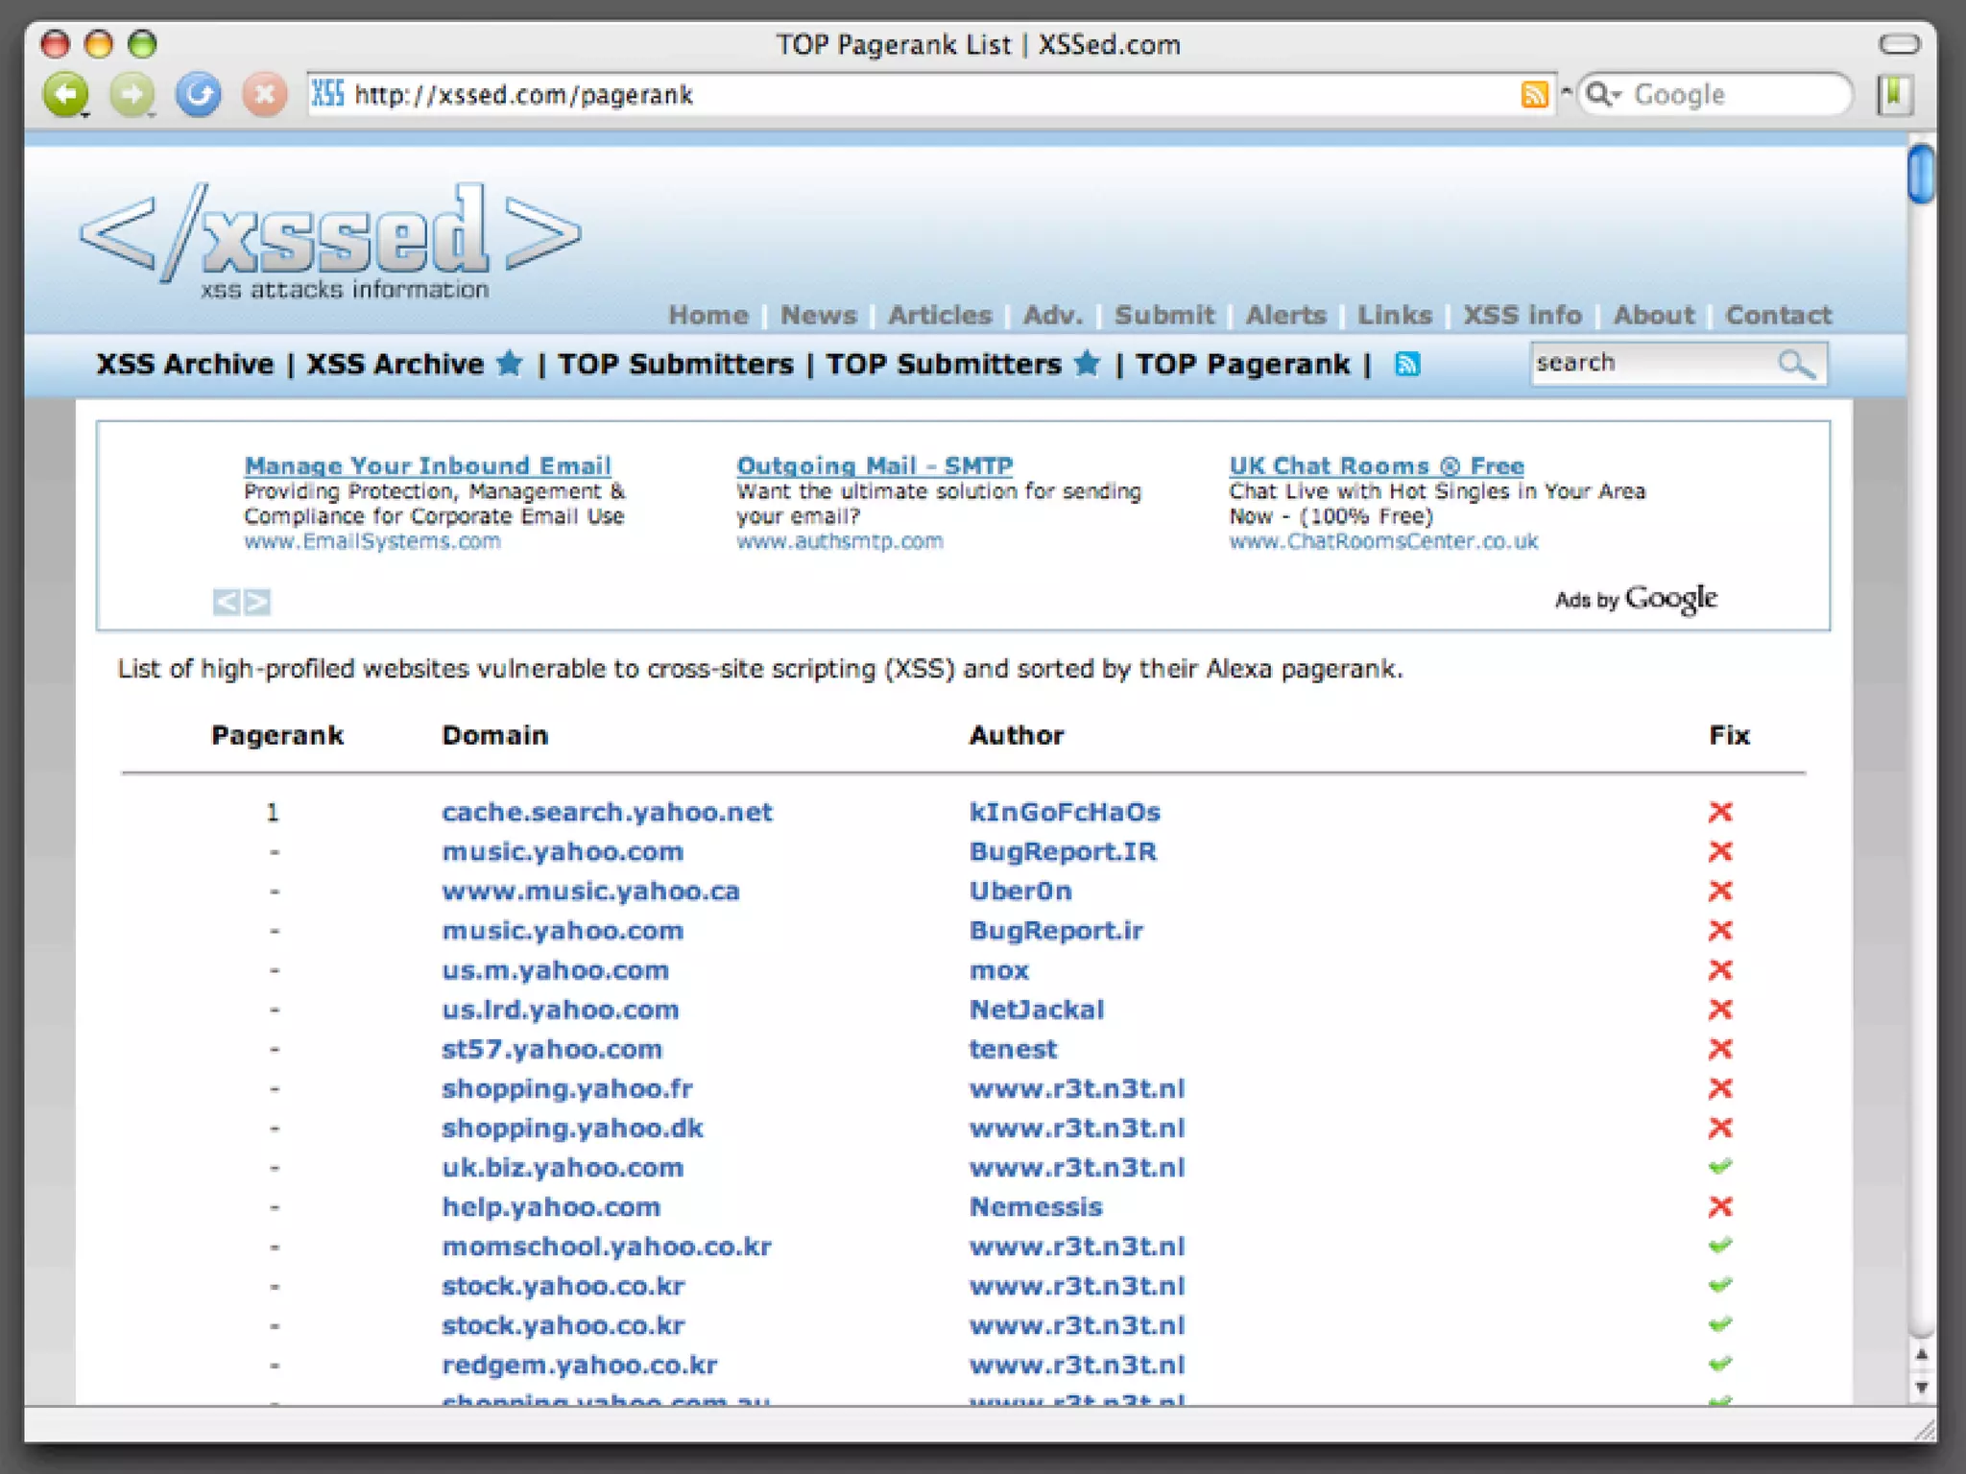Screen dimensions: 1966x1474
Task: Click the star icon beside second TOP Submitters
Action: [1087, 363]
